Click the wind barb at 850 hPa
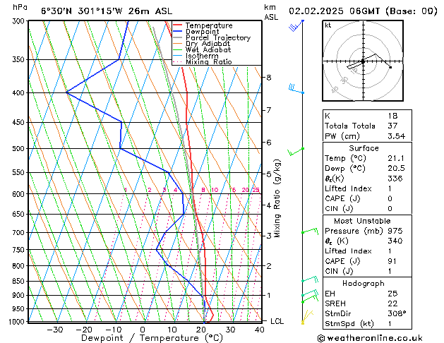 coord(310,279)
